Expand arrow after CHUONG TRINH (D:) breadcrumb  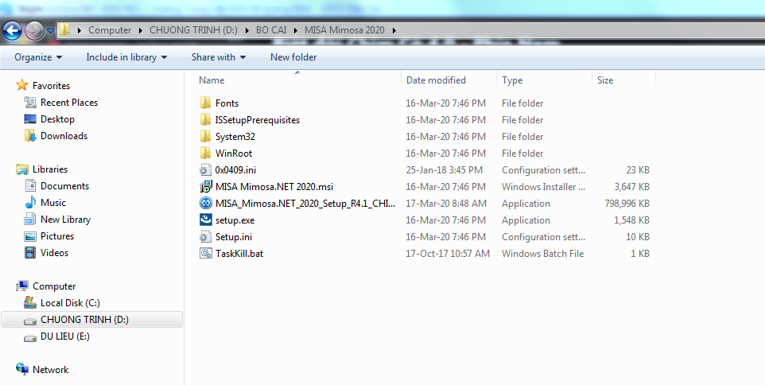click(247, 30)
